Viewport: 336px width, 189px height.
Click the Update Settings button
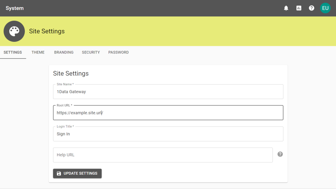click(77, 173)
